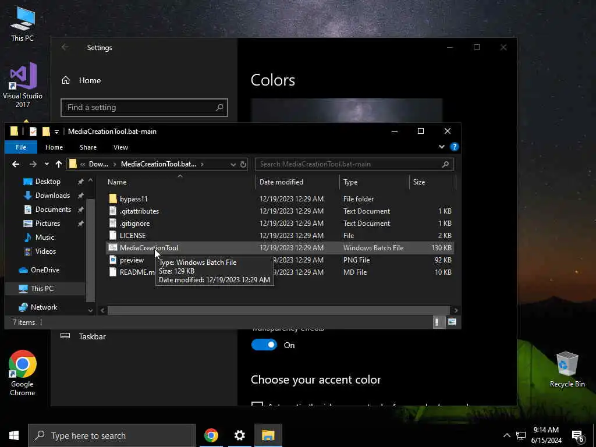This screenshot has width=596, height=447.
Task: Open recent locations dropdown arrow
Action: point(47,164)
